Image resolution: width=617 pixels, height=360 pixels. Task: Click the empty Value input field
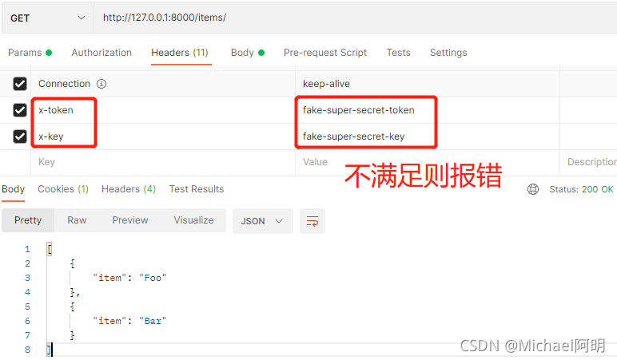[x=428, y=162]
